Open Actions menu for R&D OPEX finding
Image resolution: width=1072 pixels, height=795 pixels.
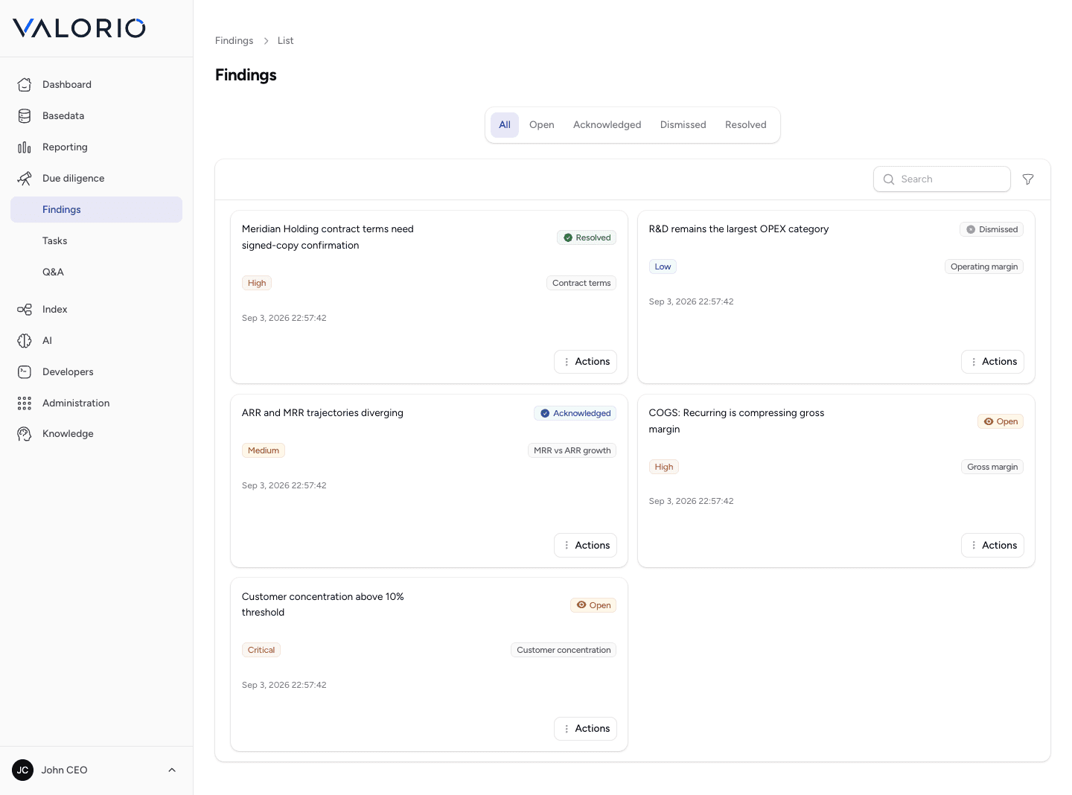coord(992,362)
